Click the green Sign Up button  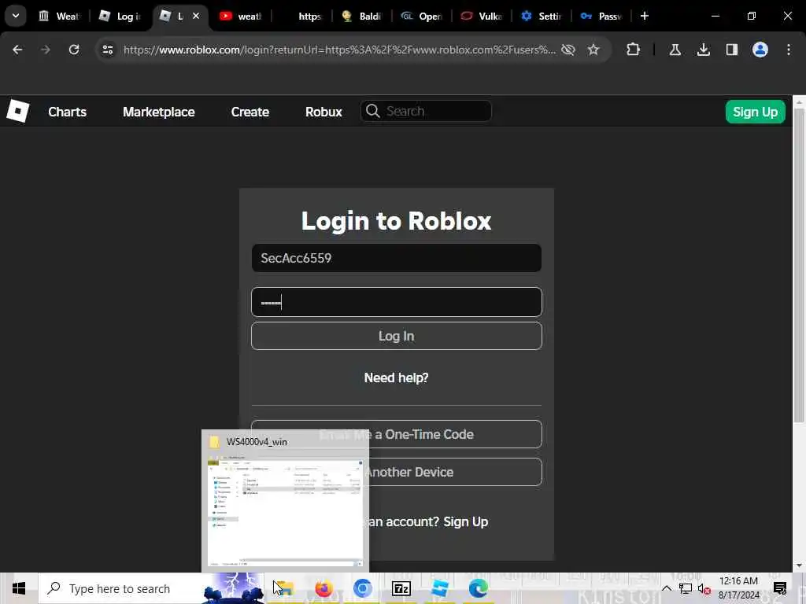click(755, 112)
